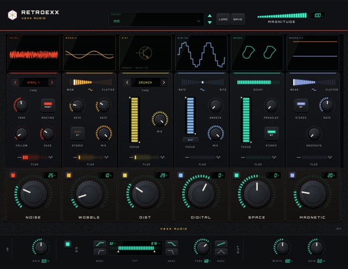Toggle the Magnetic stereo button
Screen dimensions: 348x269
301,105
